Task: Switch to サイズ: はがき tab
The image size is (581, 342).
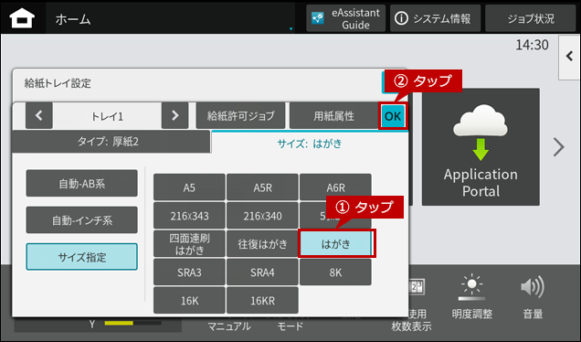Action: pyautogui.click(x=310, y=144)
